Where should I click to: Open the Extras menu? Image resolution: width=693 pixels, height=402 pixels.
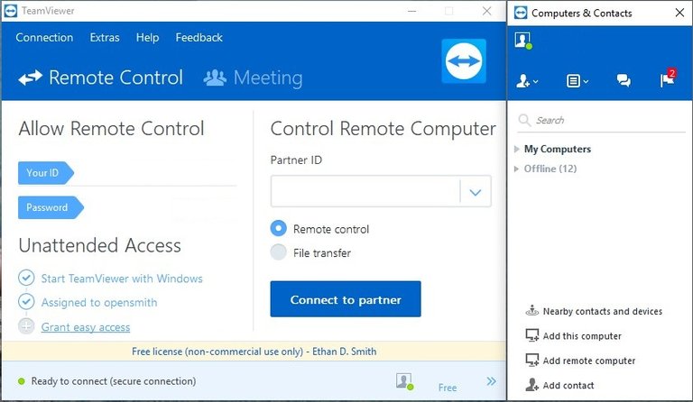[105, 38]
